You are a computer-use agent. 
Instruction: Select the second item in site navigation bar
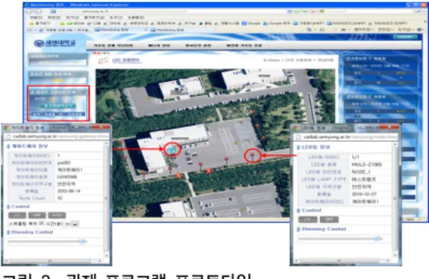click(159, 45)
